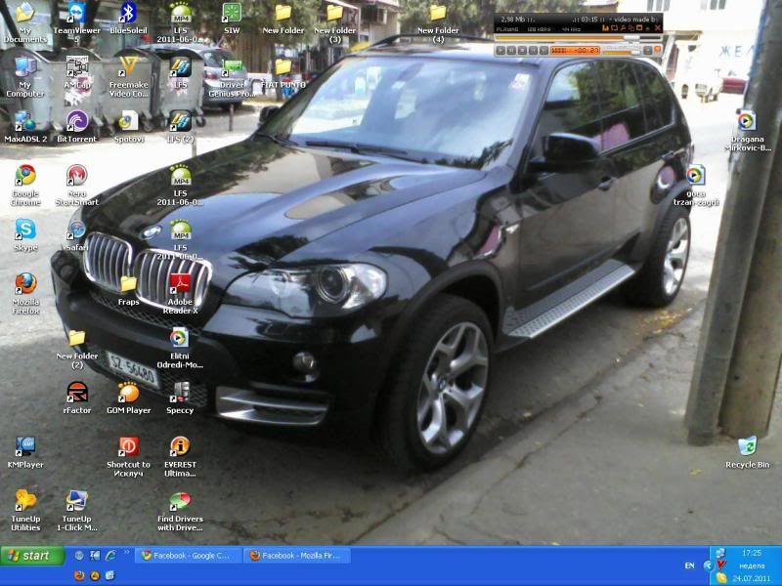Select the Skype desktop shortcut

pos(25,235)
